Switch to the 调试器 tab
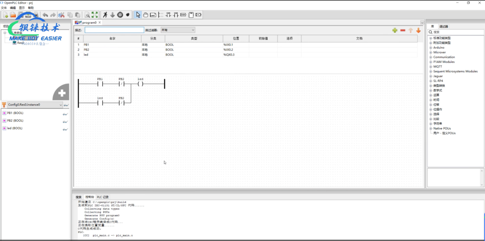 tap(444, 26)
